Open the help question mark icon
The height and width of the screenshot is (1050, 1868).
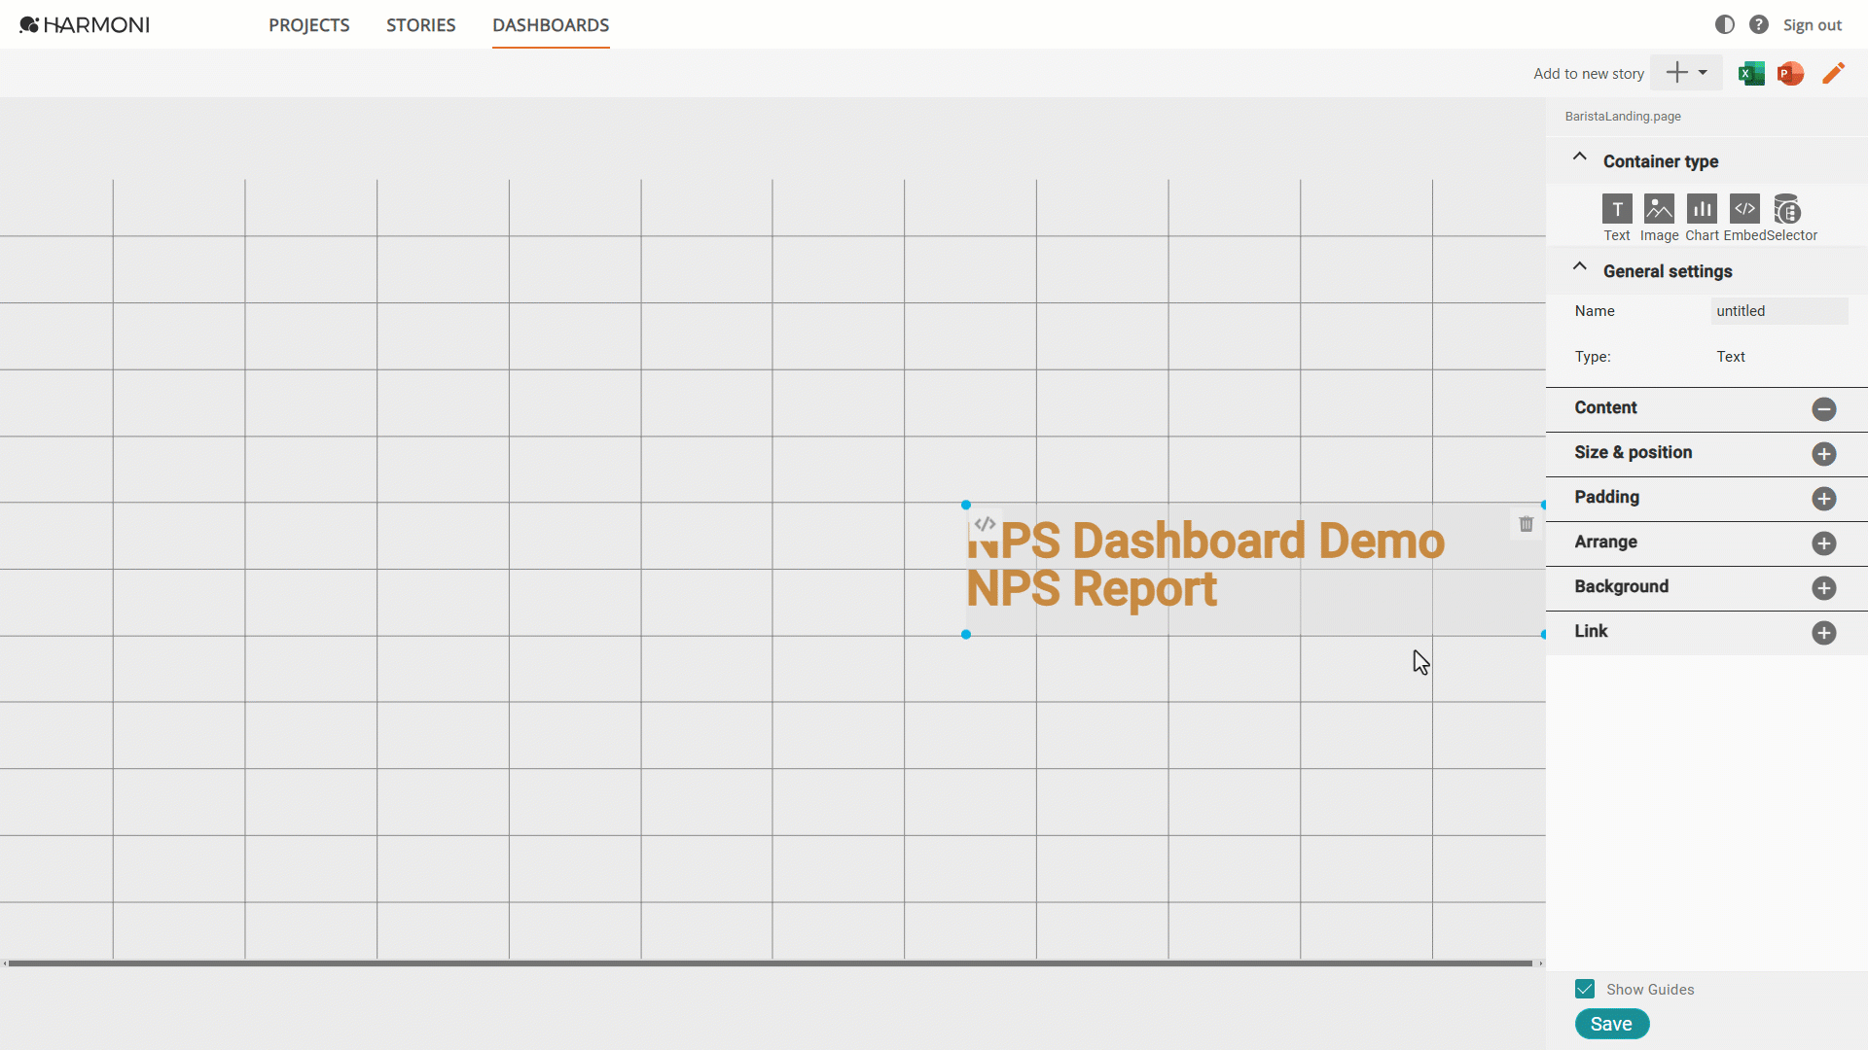click(1758, 24)
